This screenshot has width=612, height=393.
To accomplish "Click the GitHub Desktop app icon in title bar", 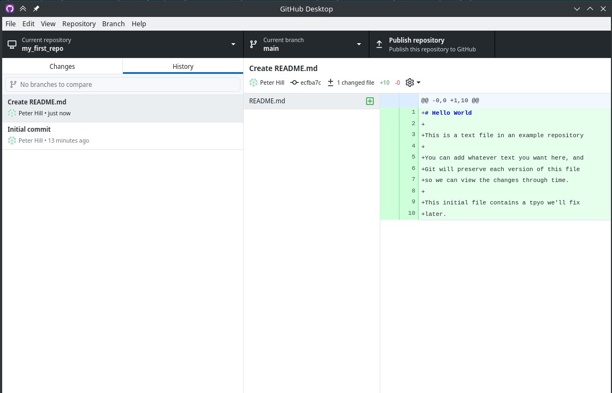I will coord(10,9).
